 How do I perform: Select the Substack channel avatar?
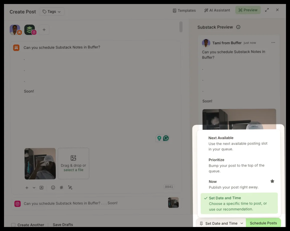(x=15, y=30)
